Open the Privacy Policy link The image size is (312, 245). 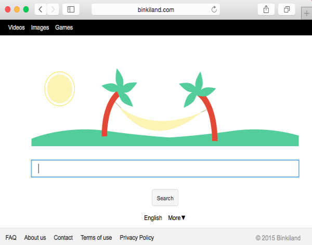pyautogui.click(x=137, y=238)
